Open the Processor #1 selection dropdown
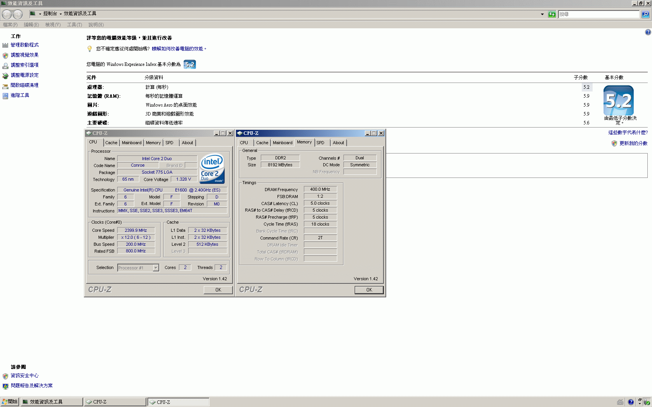This screenshot has height=407, width=652. [x=156, y=268]
